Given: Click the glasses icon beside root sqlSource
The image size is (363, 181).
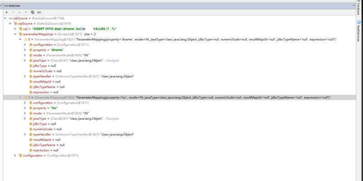Looking at the screenshot, I should [10, 18].
